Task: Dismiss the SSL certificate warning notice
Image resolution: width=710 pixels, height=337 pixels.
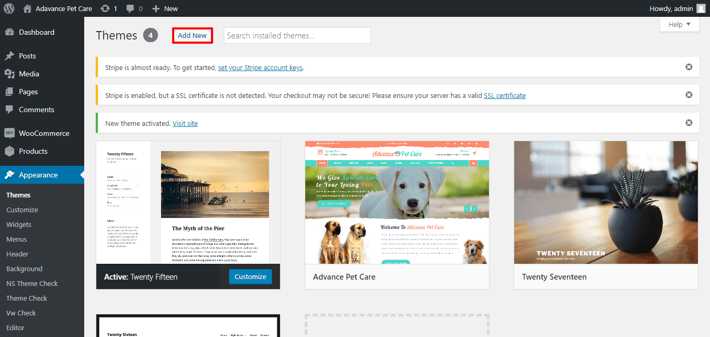Action: pos(688,95)
